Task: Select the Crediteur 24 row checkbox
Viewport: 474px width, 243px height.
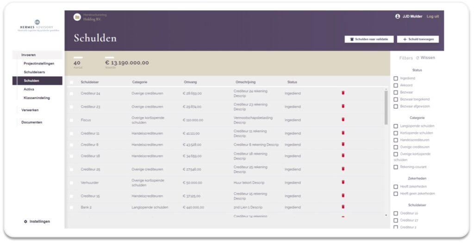Action: pos(71,94)
